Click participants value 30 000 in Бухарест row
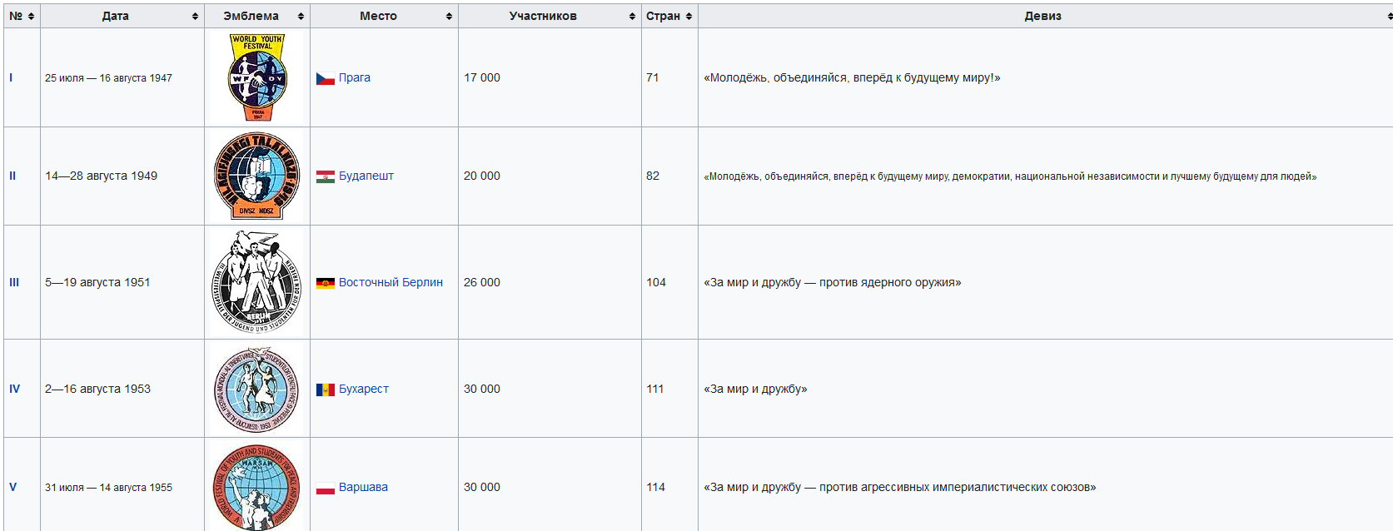This screenshot has height=531, width=1393. 482,389
